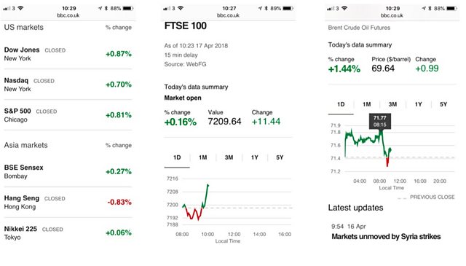The image size is (466, 266).
Task: Tap the Wi-Fi icon on middle phone
Action: coord(181,8)
